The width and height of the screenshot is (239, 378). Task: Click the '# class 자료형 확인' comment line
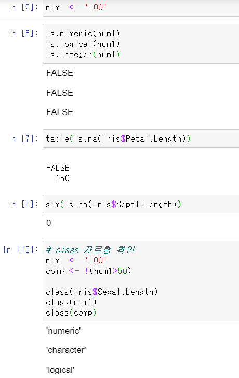tap(90, 250)
